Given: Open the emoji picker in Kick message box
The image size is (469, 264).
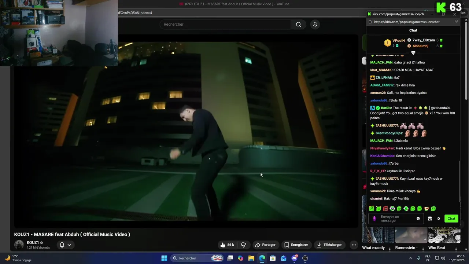Looking at the screenshot, I should (x=418, y=219).
